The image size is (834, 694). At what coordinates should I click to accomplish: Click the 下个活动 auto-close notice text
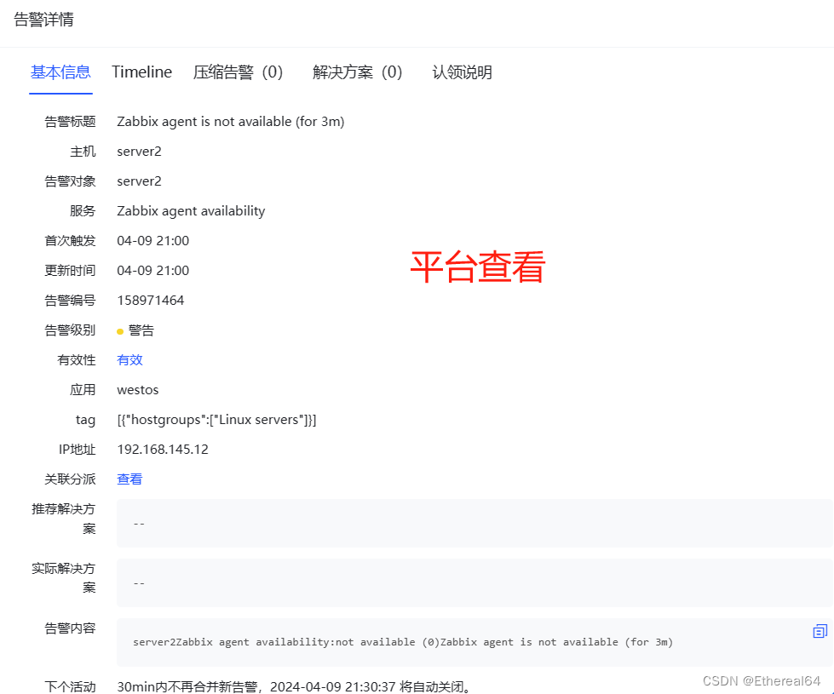pos(294,686)
